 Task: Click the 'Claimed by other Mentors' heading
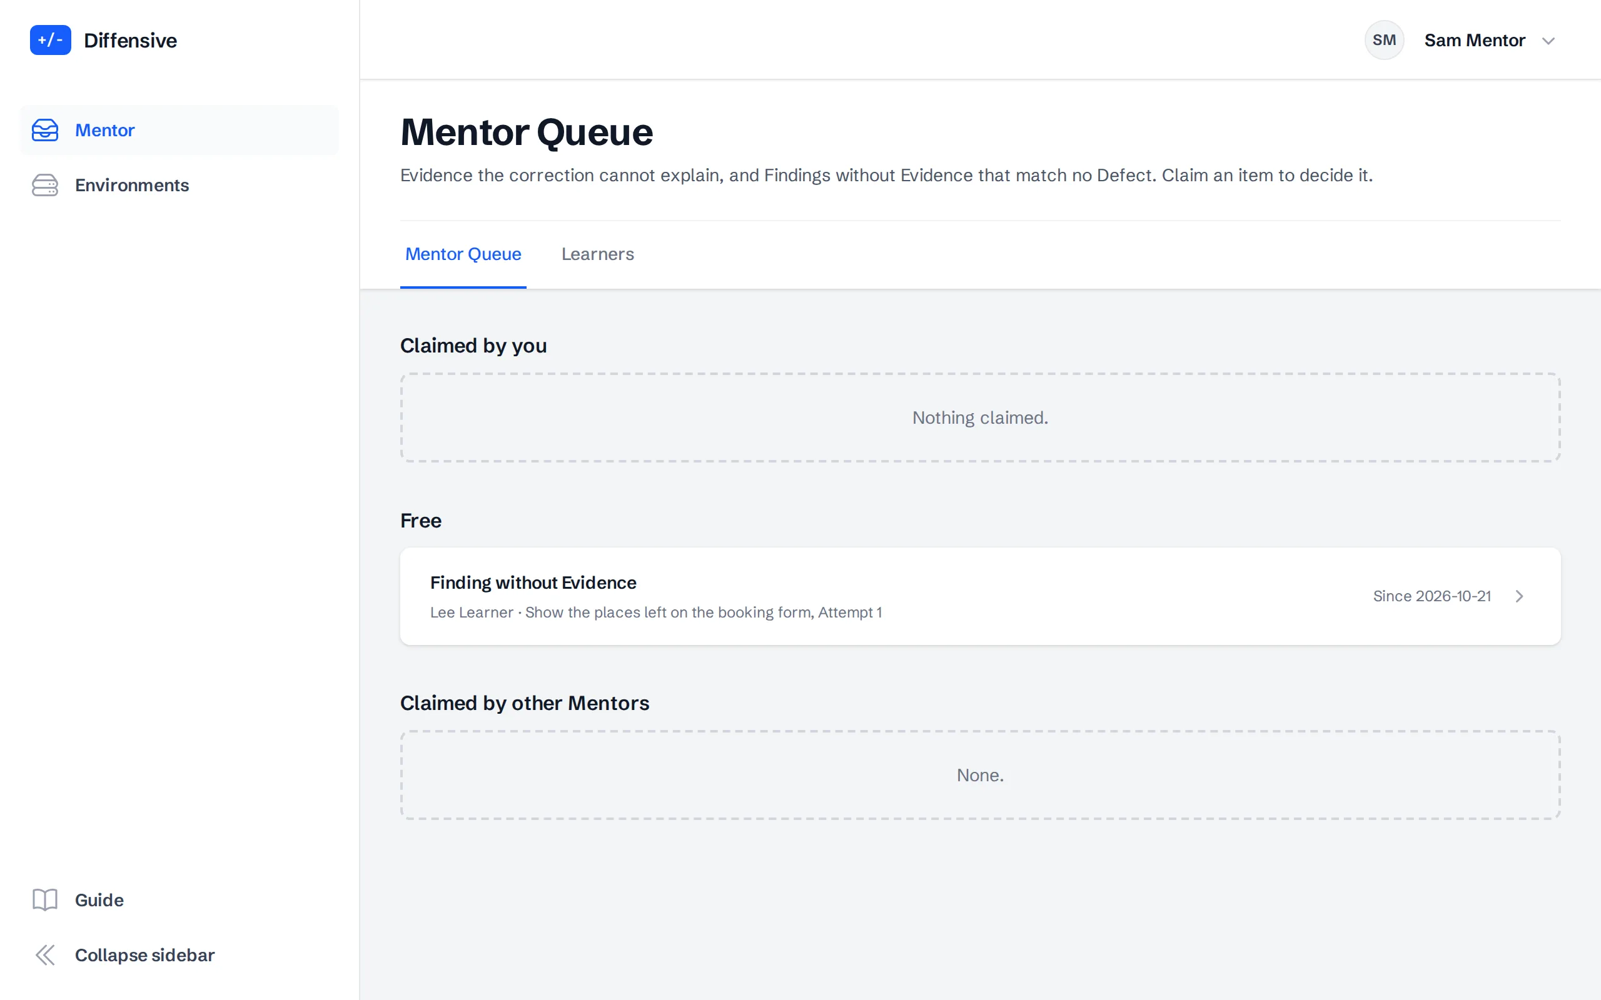[525, 702]
